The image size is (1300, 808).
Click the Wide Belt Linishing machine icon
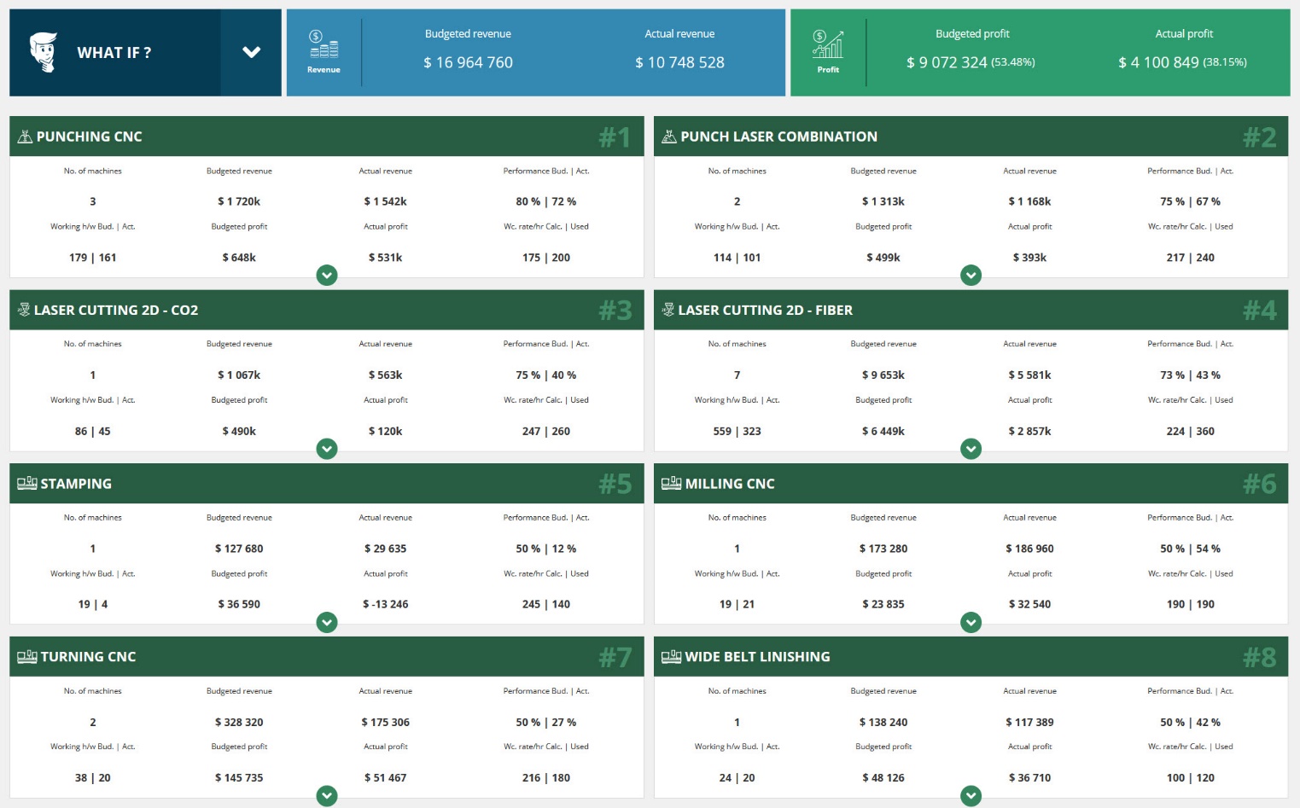669,655
